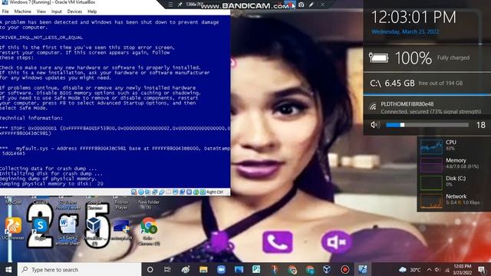Image resolution: width=491 pixels, height=276 pixels.
Task: Click the purple phone call button
Action: [278, 242]
